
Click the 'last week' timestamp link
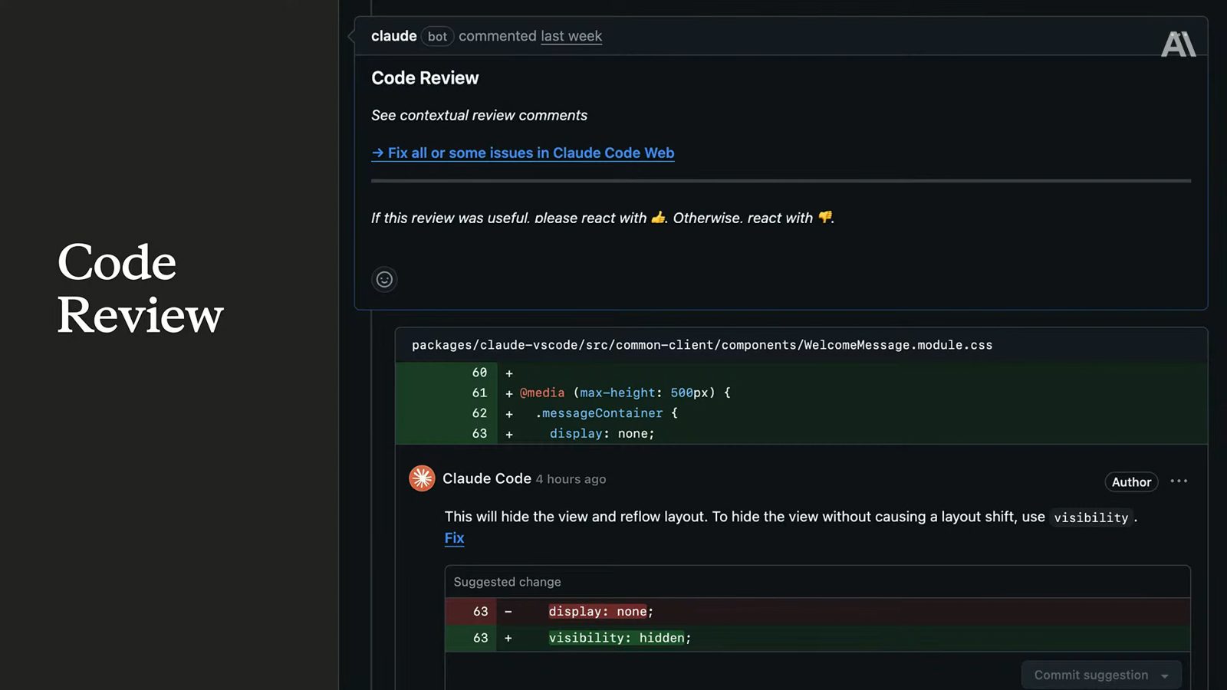tap(571, 36)
